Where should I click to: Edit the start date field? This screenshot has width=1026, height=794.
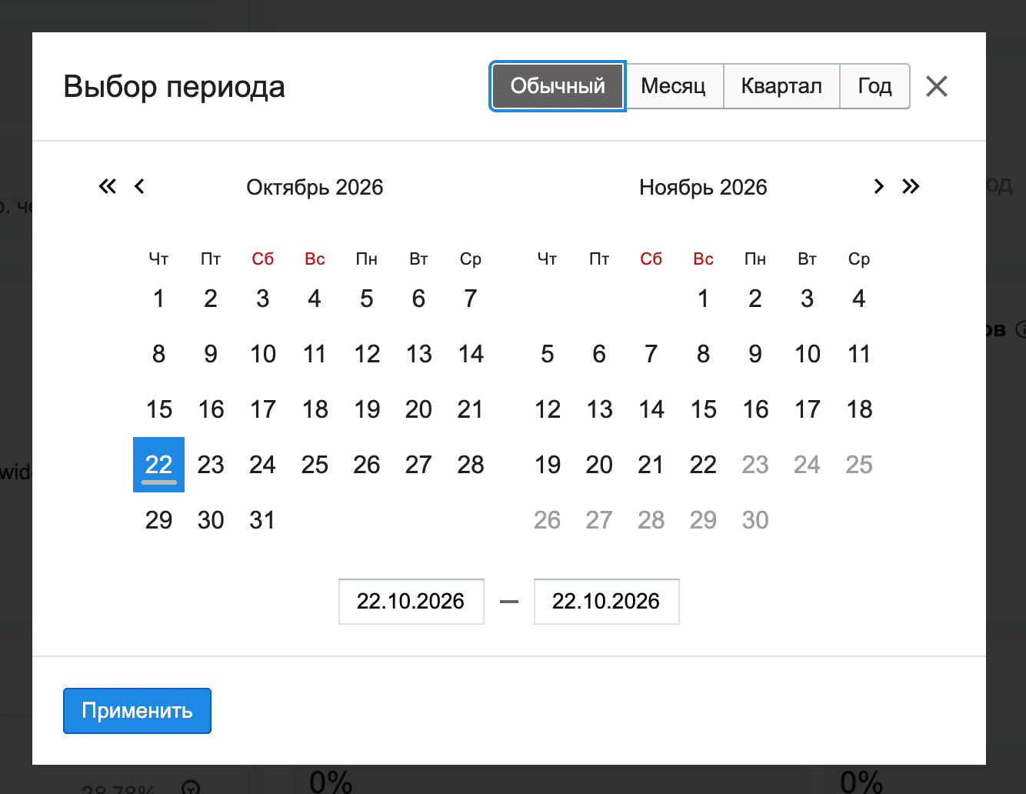pos(411,602)
